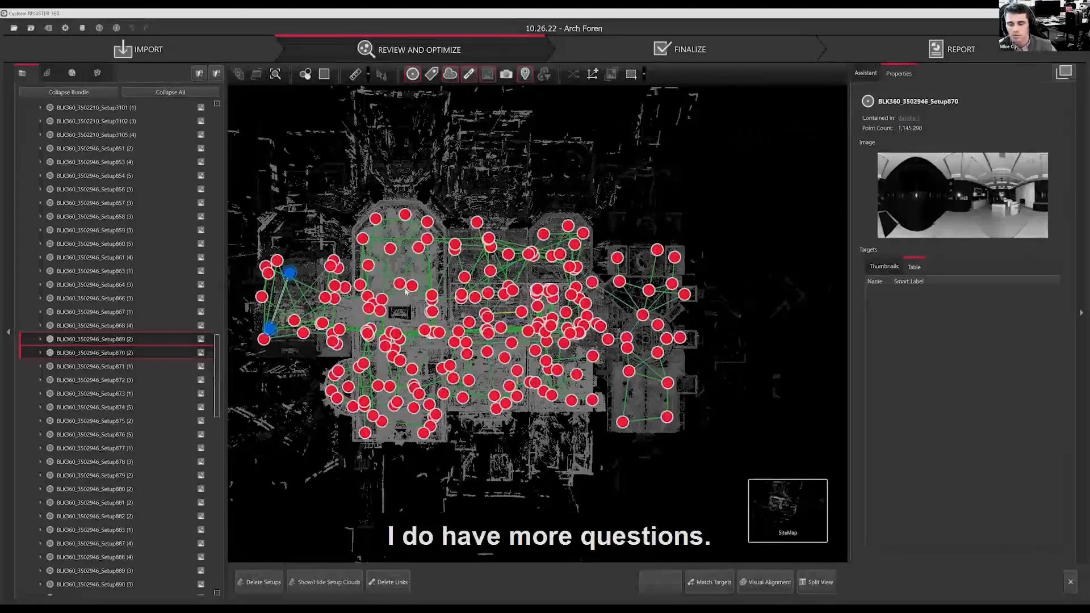Toggle the setup circle icon display

click(413, 74)
